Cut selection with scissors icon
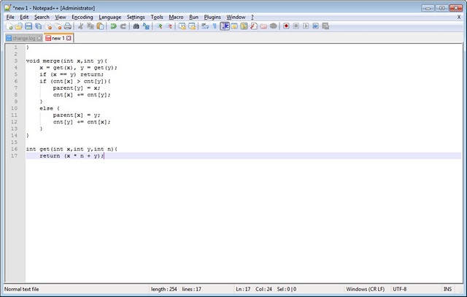This screenshot has height=297, width=467. 80,26
